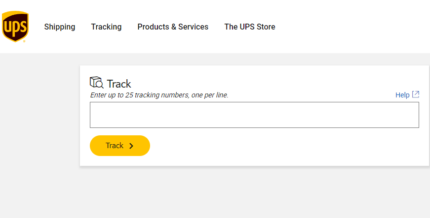This screenshot has width=430, height=218.
Task: Go to The UPS Store
Action: coord(250,27)
